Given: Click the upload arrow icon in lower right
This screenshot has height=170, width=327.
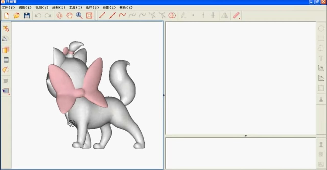Looking at the screenshot, I should [321, 144].
